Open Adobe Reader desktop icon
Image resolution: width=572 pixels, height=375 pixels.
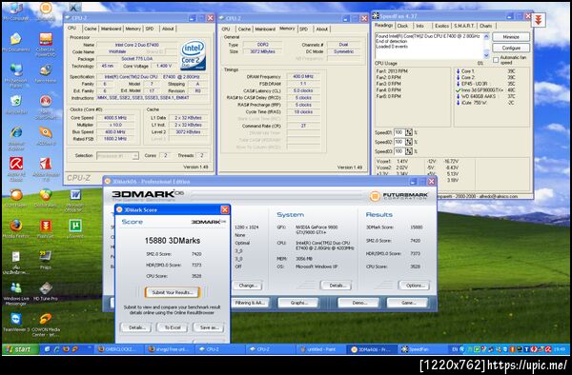tap(46, 168)
